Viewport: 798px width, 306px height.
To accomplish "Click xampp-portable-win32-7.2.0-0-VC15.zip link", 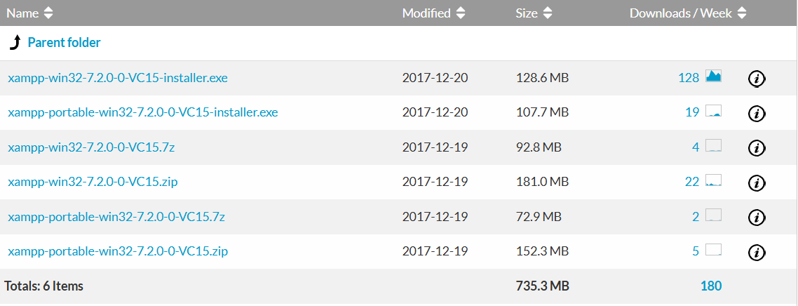I will click(x=118, y=251).
